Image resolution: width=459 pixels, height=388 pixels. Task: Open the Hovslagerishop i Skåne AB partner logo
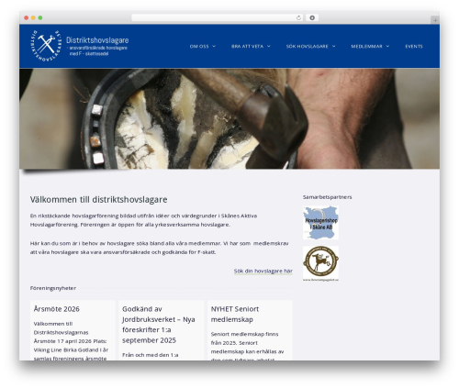coord(320,223)
